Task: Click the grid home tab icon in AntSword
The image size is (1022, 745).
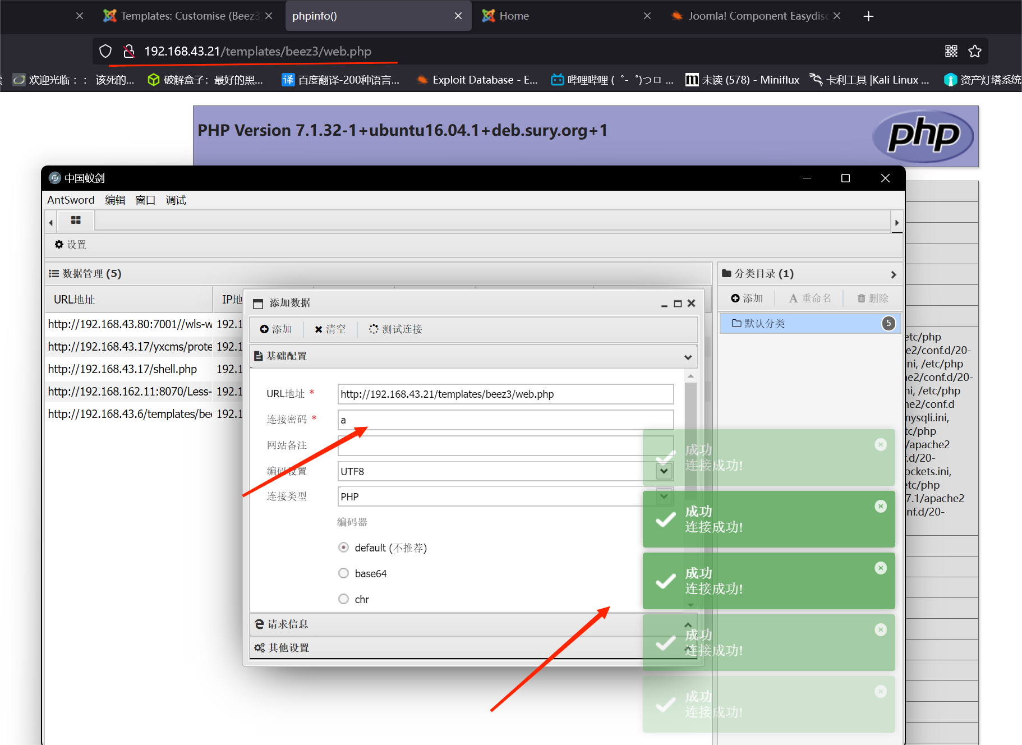Action: point(76,220)
